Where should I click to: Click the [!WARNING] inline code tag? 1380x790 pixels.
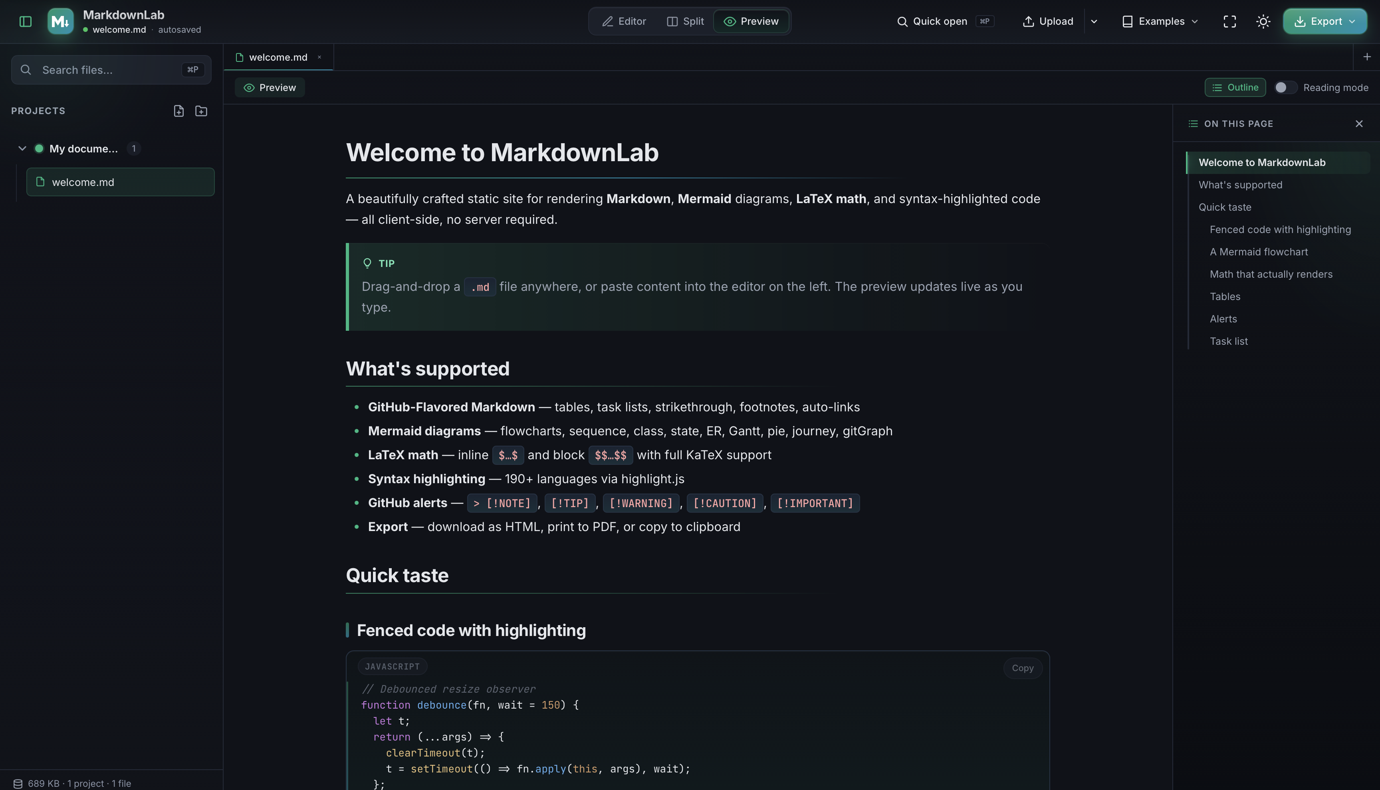[x=641, y=503]
